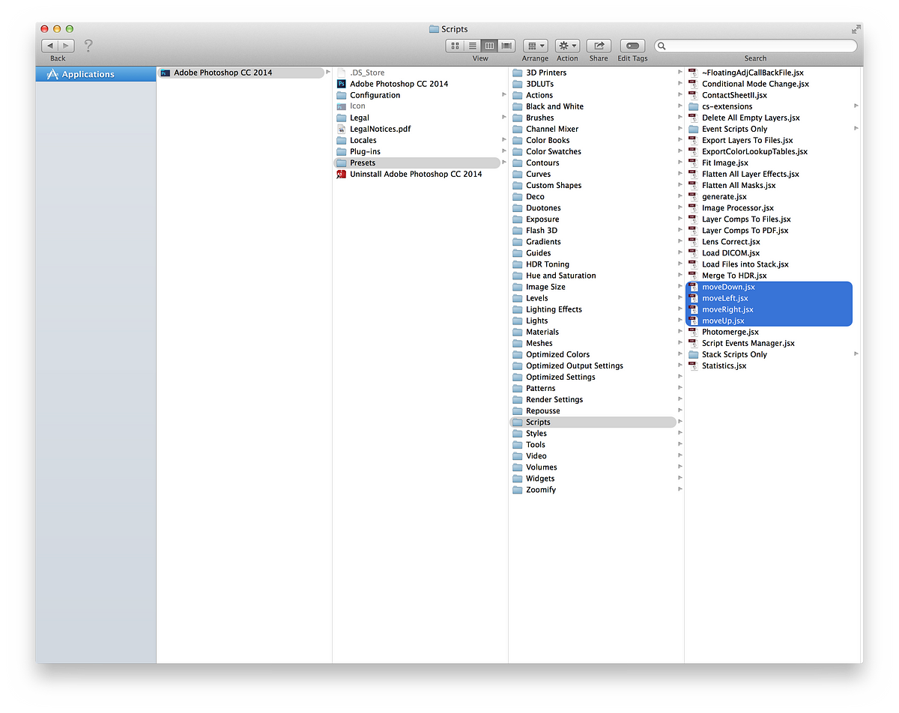Open the Brushes folder
Image resolution: width=899 pixels, height=713 pixels.
[x=540, y=118]
